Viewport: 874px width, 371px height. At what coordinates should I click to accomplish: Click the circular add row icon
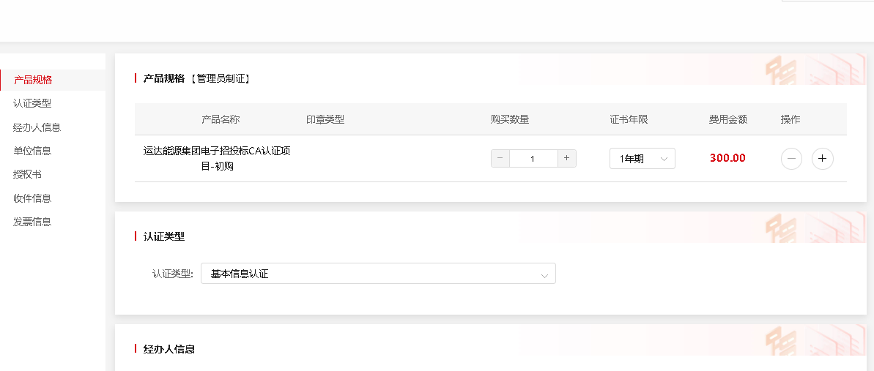coord(822,158)
